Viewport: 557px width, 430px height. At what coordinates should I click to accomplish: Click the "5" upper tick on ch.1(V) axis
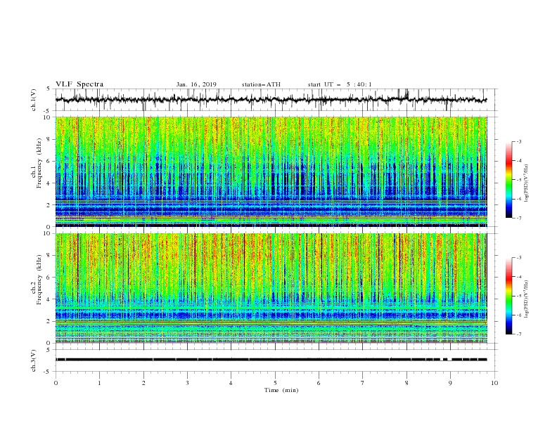click(x=49, y=89)
